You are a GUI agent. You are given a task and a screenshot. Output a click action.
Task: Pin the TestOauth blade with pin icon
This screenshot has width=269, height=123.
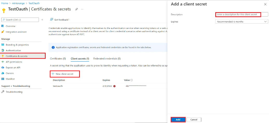tap(77, 9)
